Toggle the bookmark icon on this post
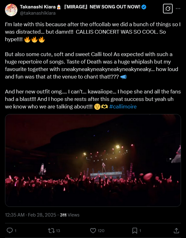186x238 pixels. coord(135,231)
